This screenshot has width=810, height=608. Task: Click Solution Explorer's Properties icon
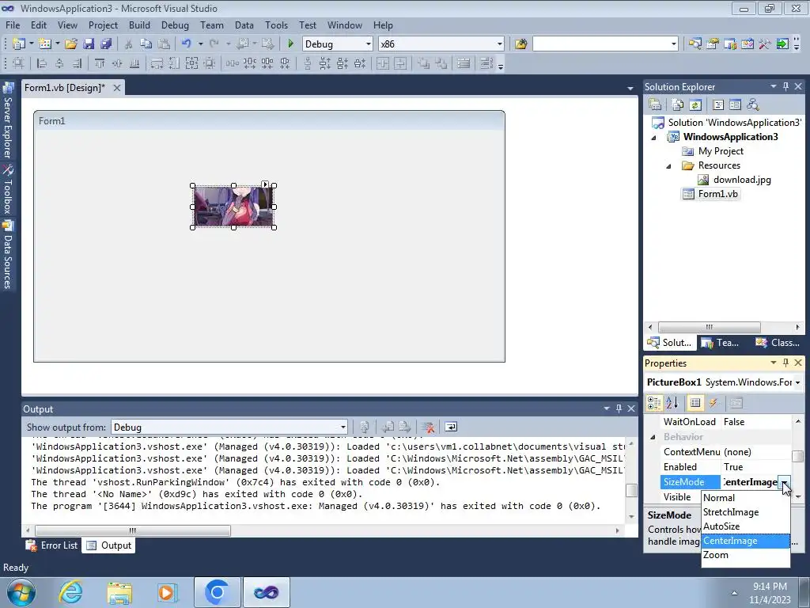click(655, 104)
